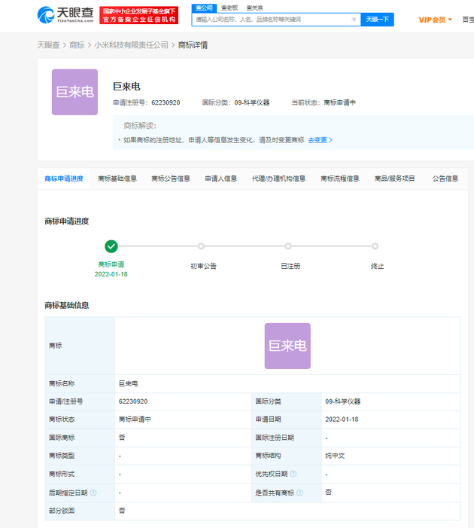Click the 申请日期 value 2022-01-18 cell
Viewport: 474px width, 528px height.
[x=390, y=420]
